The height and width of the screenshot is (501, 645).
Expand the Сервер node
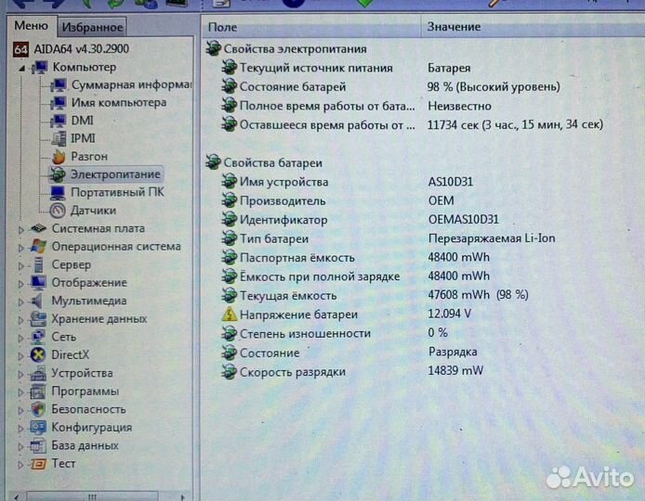coord(20,265)
